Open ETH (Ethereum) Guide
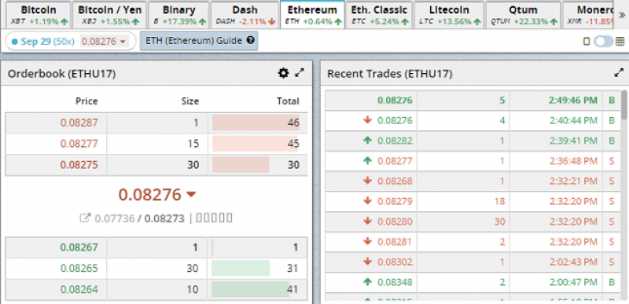 point(199,41)
